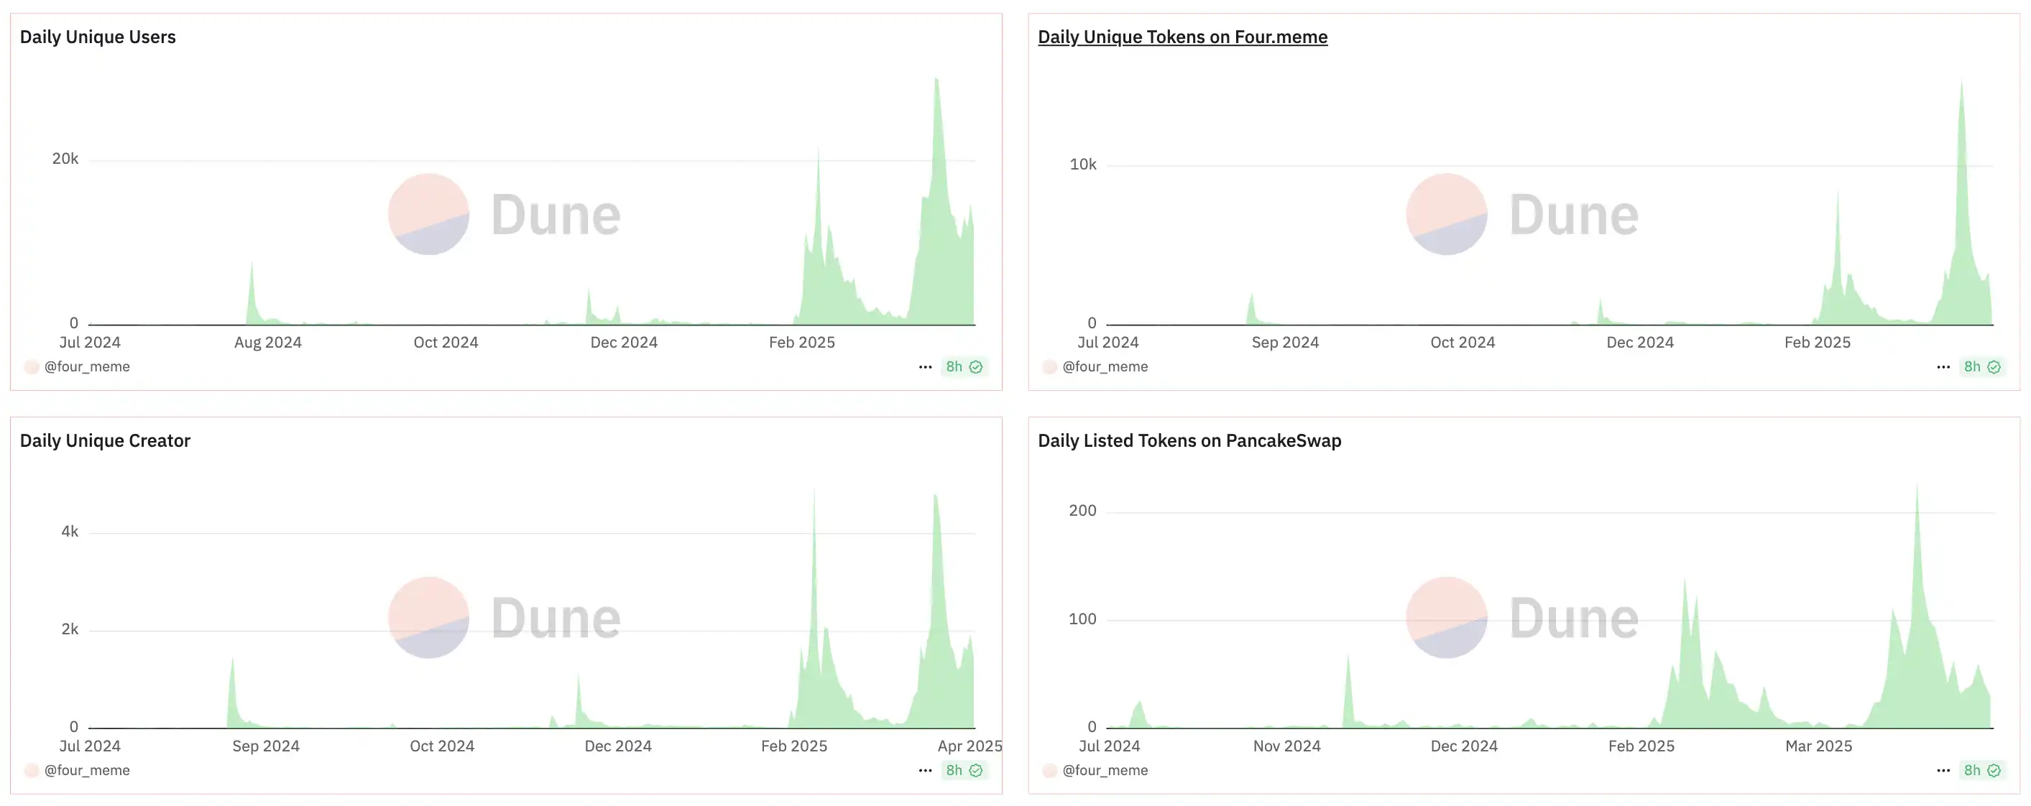Click the four_meme avatar under Daily Unique Tokens chart
The height and width of the screenshot is (806, 2031).
point(1049,366)
